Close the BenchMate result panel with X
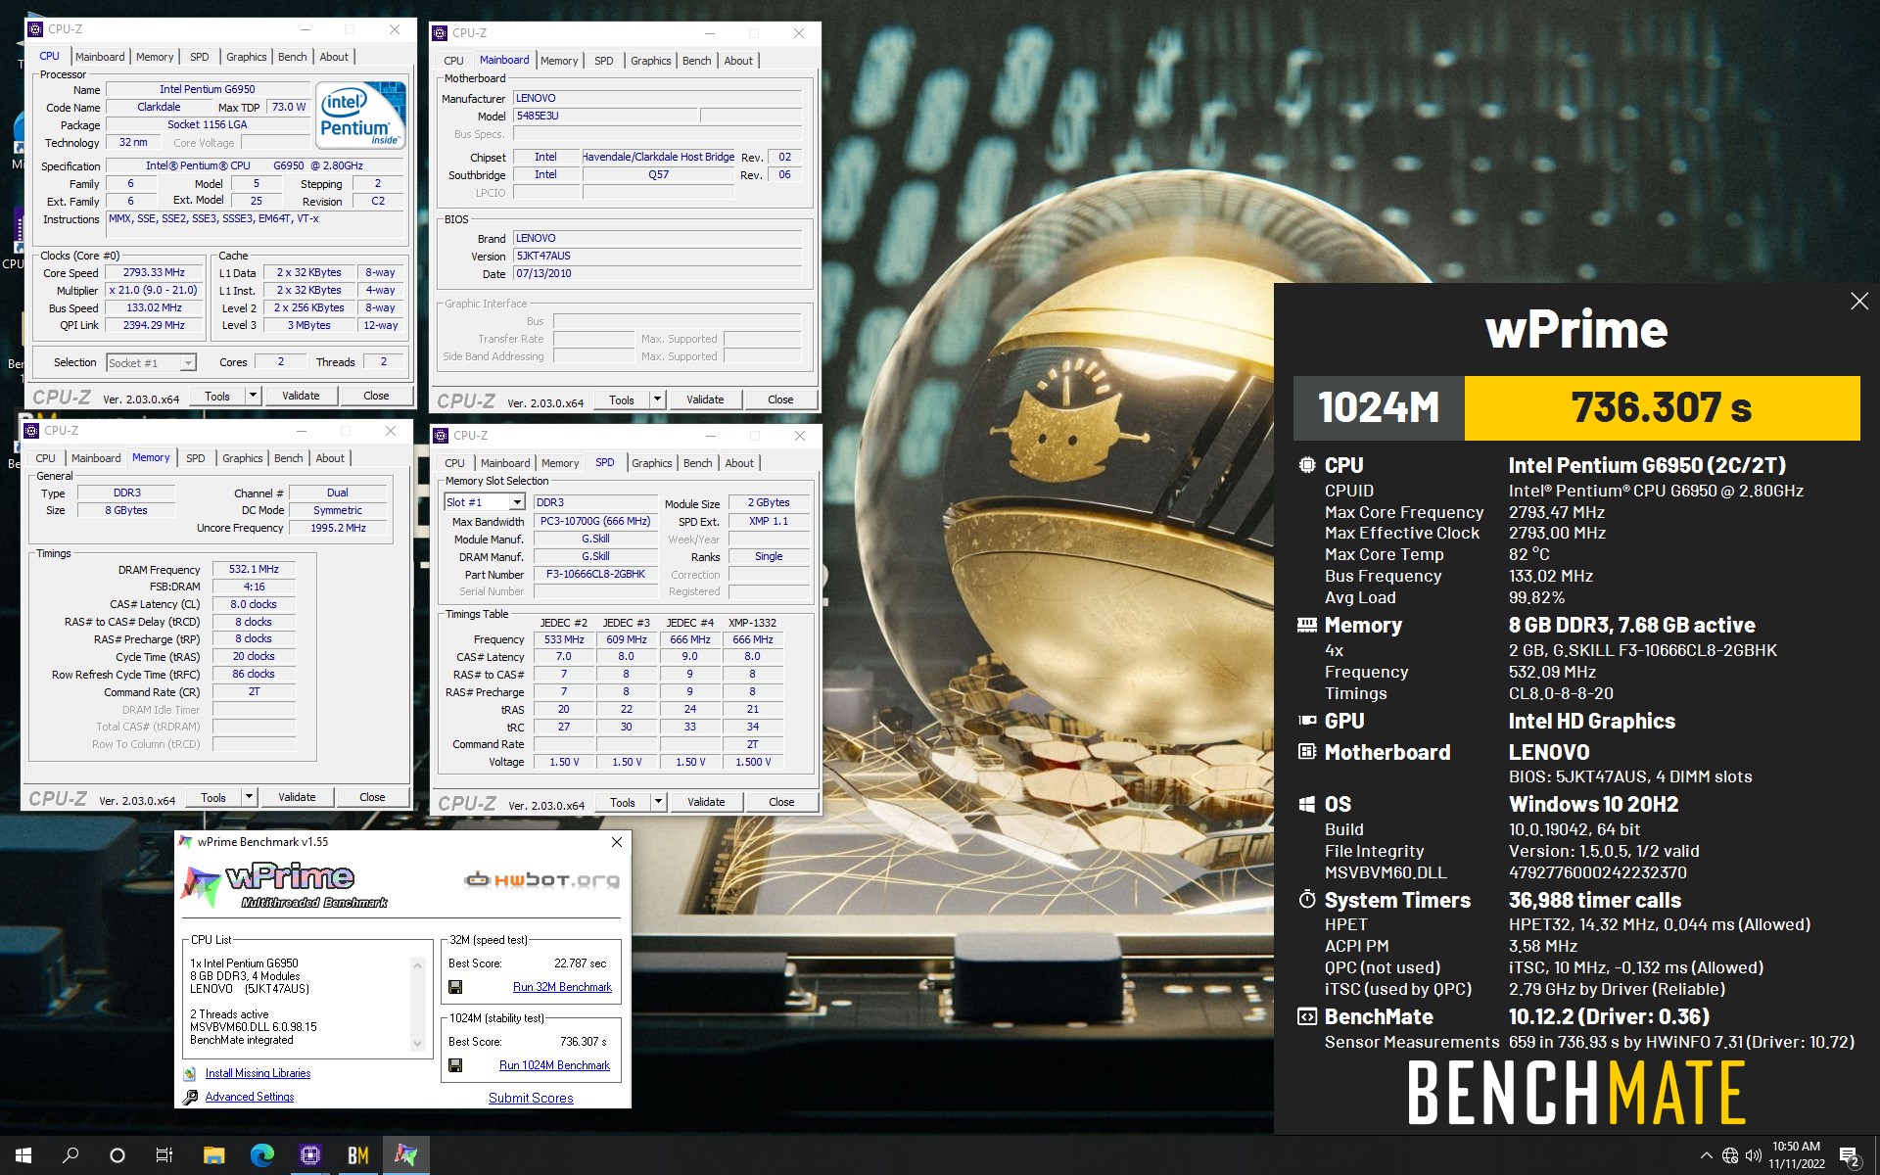The width and height of the screenshot is (1880, 1175). pyautogui.click(x=1859, y=302)
